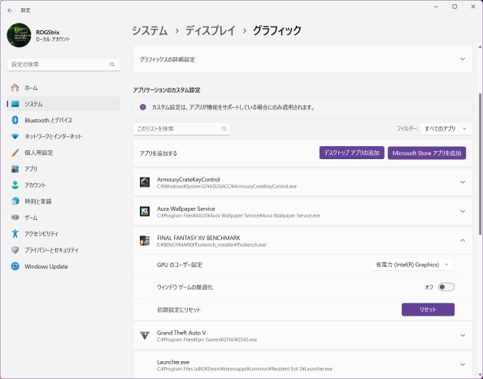Click the Grand Theft Auto V icon

coord(145,335)
